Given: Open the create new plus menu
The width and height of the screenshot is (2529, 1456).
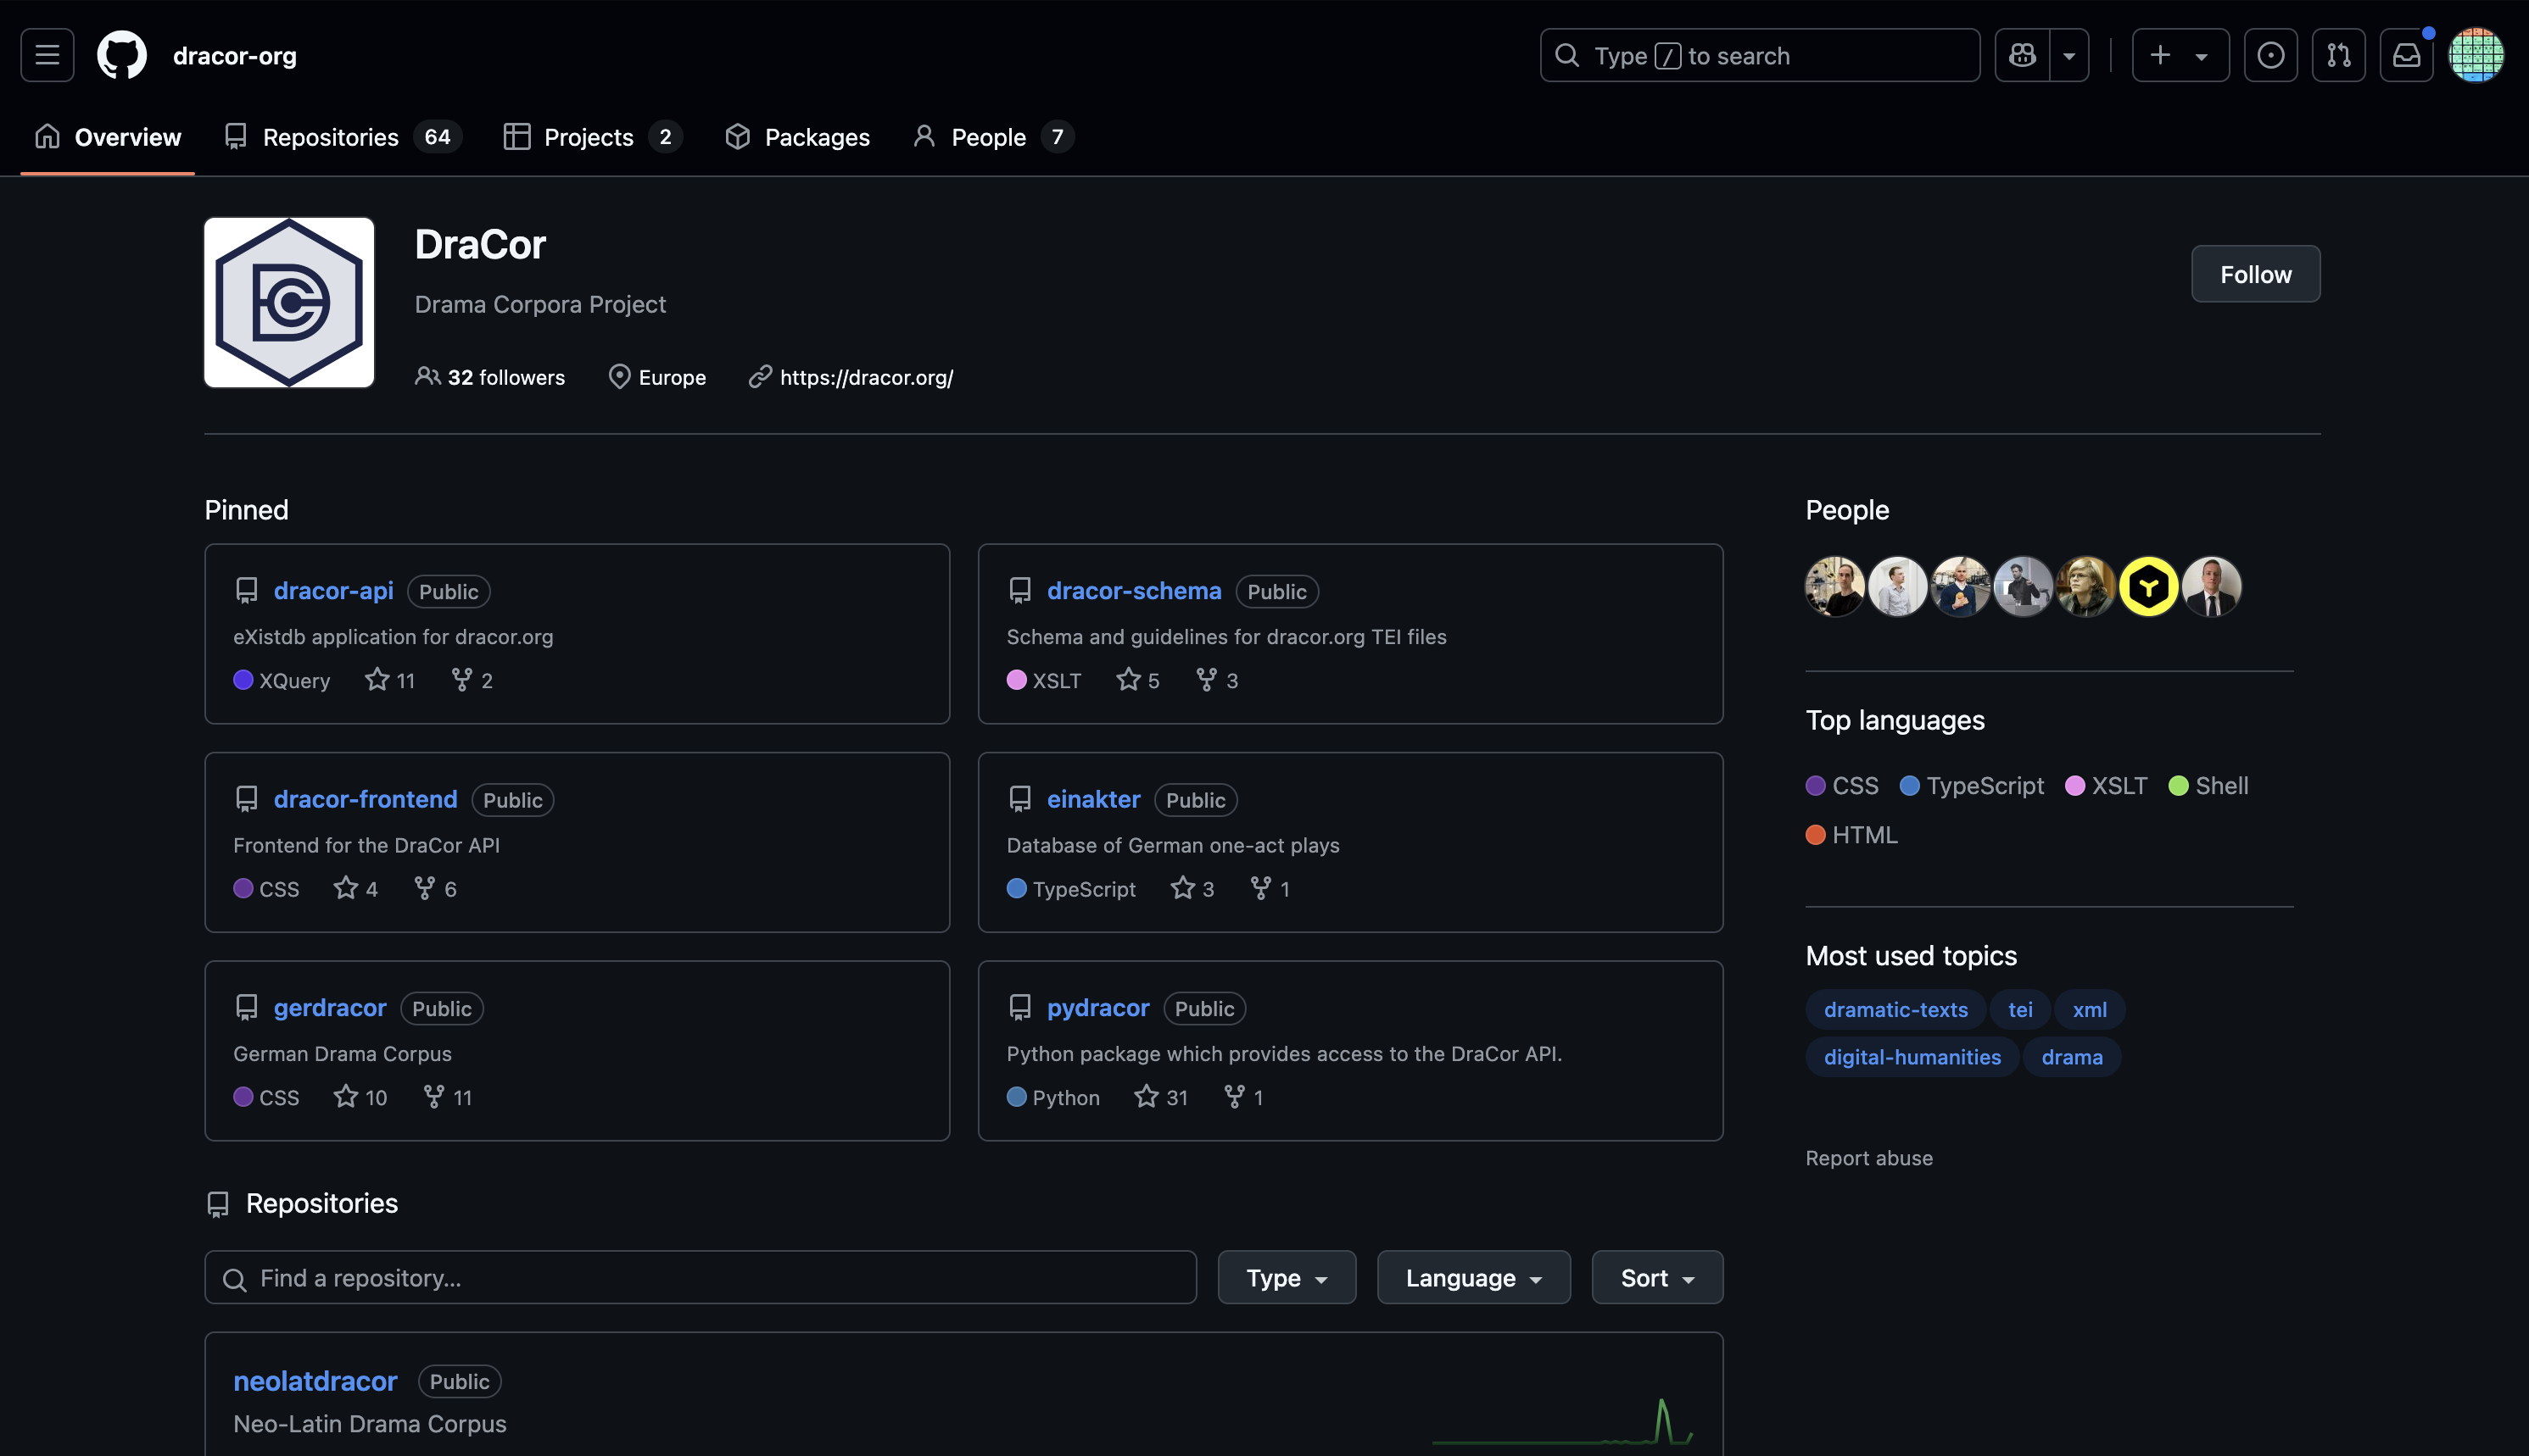Looking at the screenshot, I should click(2180, 55).
